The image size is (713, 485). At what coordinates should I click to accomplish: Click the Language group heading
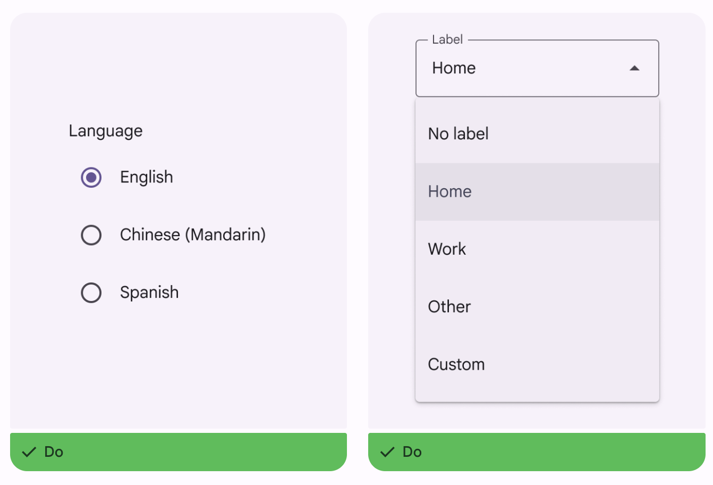click(106, 131)
